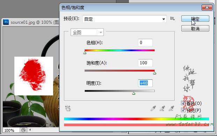This screenshot has height=136, width=217.
Task: Open the 全图 channel range dropdown
Action: [x=87, y=33]
